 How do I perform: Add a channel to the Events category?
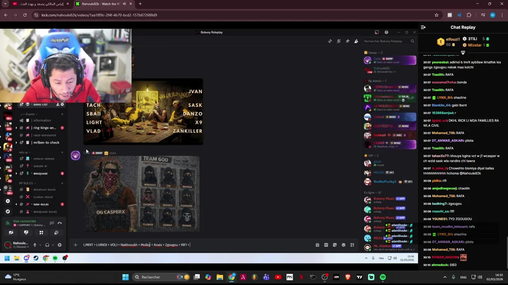point(62,114)
